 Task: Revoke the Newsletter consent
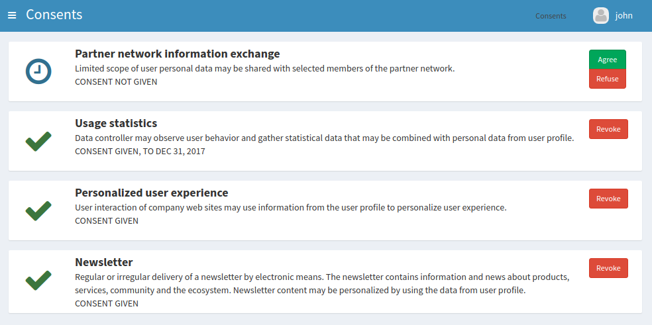[608, 268]
